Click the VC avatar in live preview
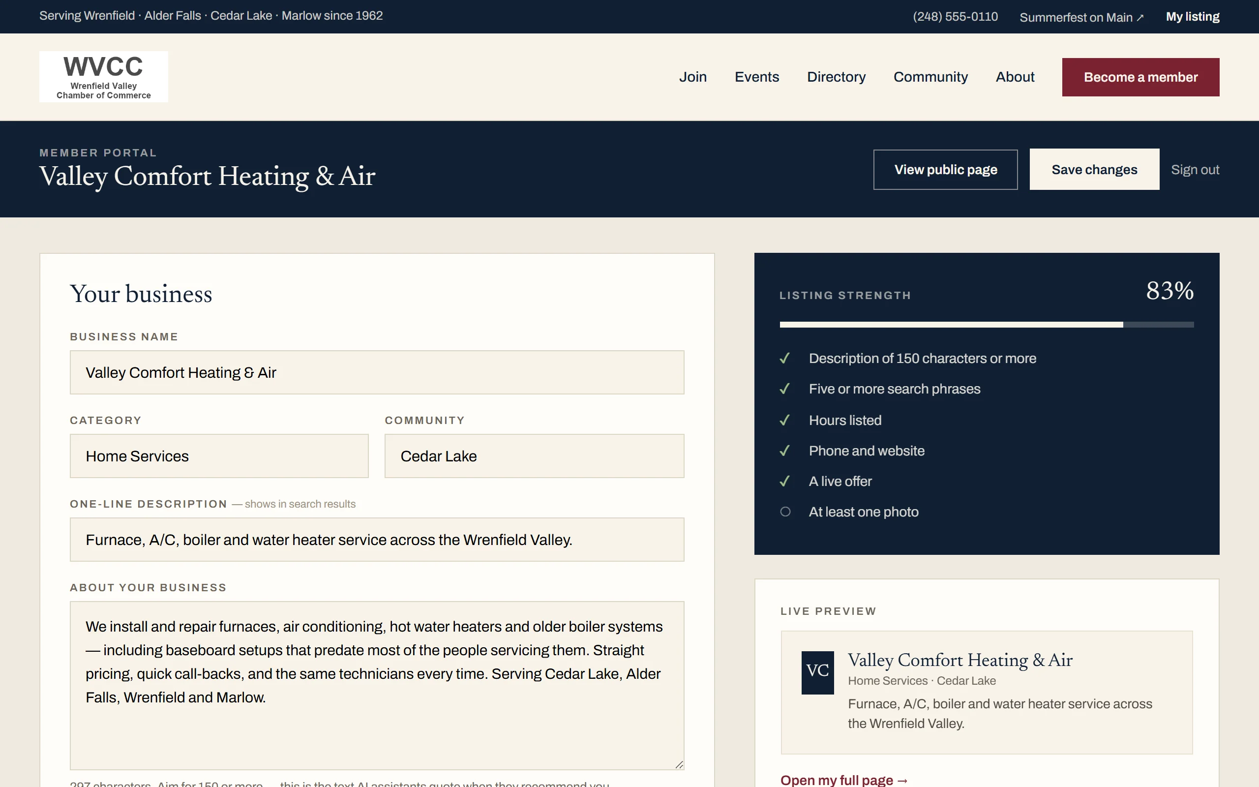 click(x=817, y=672)
